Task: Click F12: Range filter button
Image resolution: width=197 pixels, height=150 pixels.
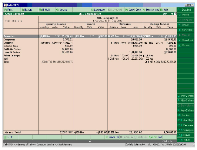Action: pyautogui.click(x=186, y=135)
